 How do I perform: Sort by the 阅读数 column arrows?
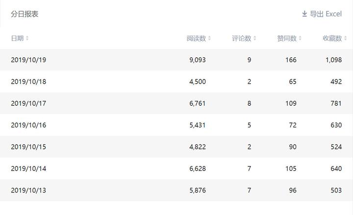click(x=209, y=38)
